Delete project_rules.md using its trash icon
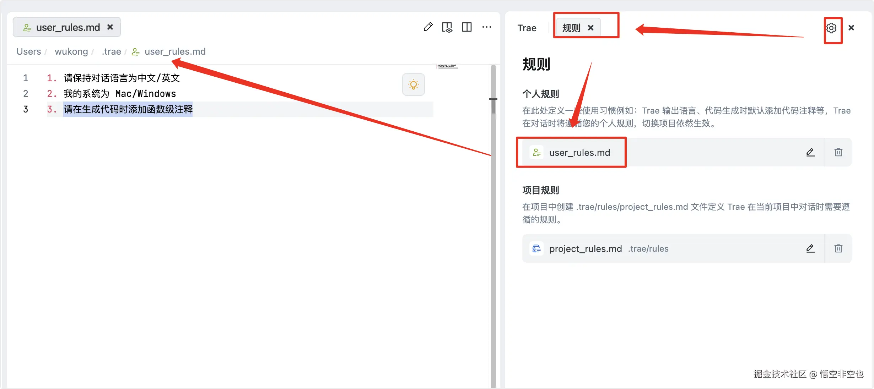Screen dimensions: 874x389 point(838,248)
